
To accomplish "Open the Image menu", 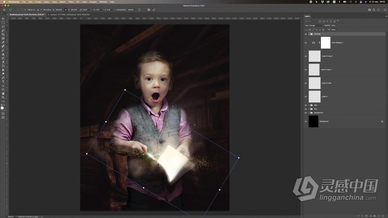I will tap(38, 2).
